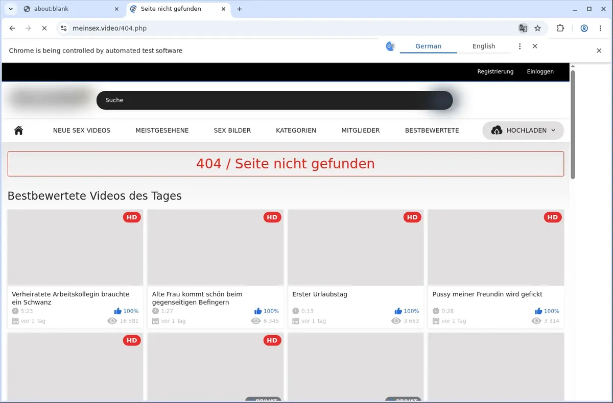Open thumbnail of the 5:23 video
This screenshot has width=613, height=403.
tap(75, 247)
